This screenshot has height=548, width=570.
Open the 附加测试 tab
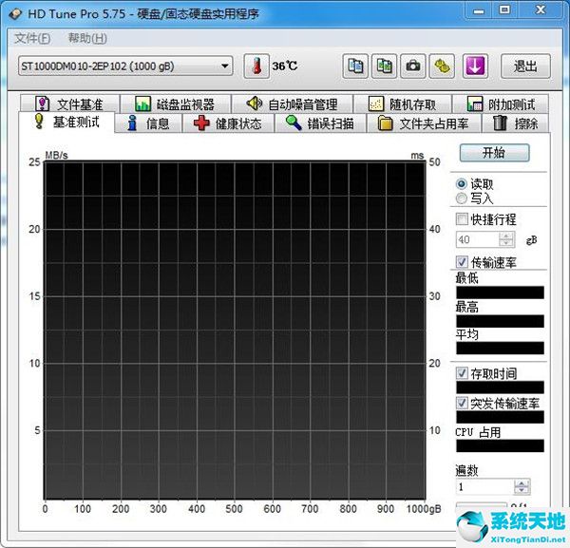tap(501, 104)
